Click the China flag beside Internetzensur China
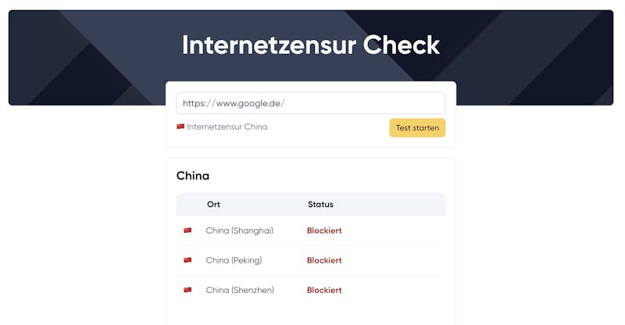This screenshot has height=325, width=625. [180, 127]
